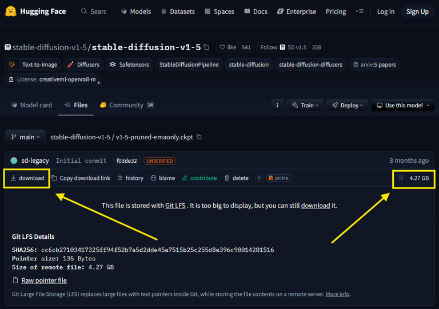This screenshot has height=309, width=439.
Task: Click the search input field
Action: coord(94,11)
